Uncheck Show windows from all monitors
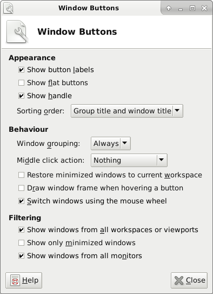This screenshot has height=294, width=213. point(21,255)
